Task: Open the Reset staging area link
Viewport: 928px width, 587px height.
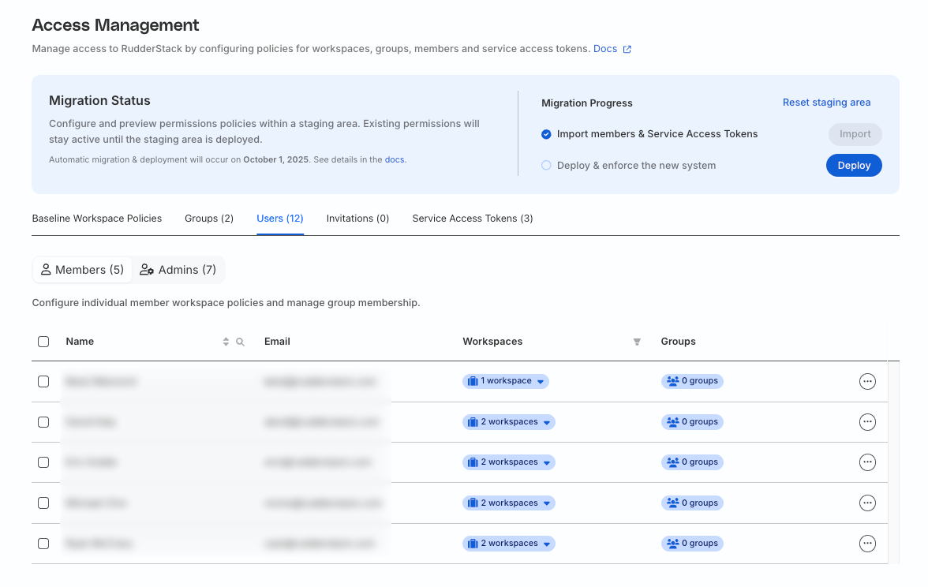Action: (826, 102)
